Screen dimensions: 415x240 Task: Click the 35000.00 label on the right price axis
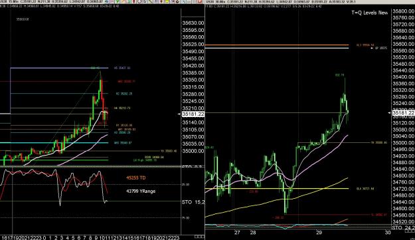click(x=403, y=142)
